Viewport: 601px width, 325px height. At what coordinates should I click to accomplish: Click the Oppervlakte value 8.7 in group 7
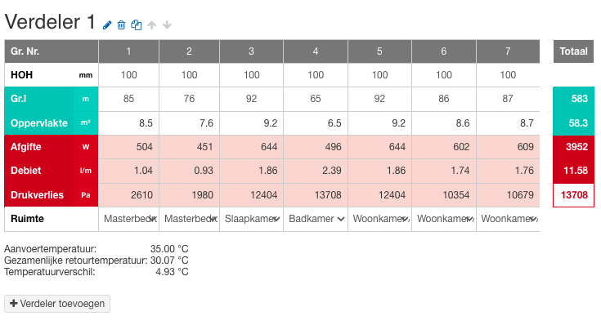click(527, 123)
